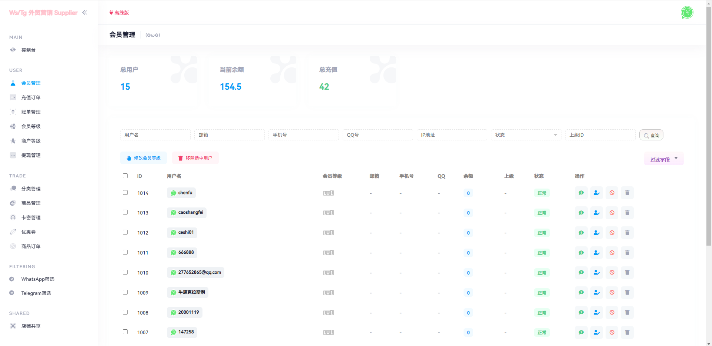Click the blue edit-user icon for caoshangfei
Image resolution: width=712 pixels, height=346 pixels.
coord(596,213)
